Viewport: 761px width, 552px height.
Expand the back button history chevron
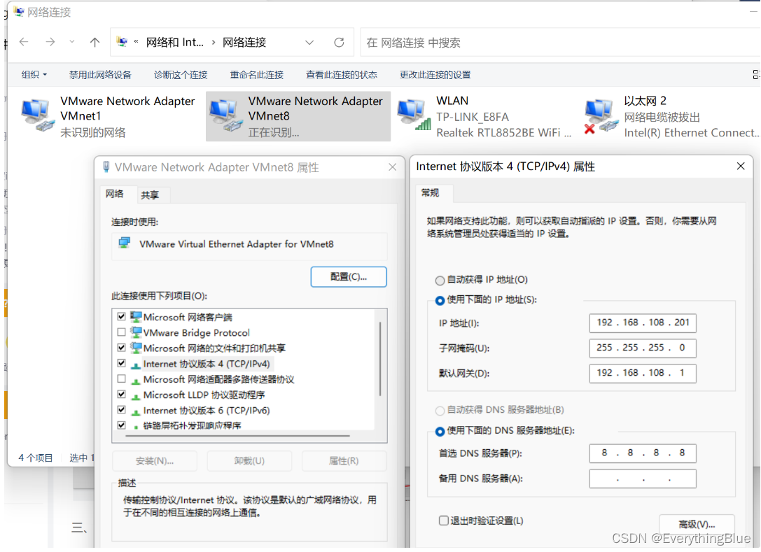coord(71,42)
